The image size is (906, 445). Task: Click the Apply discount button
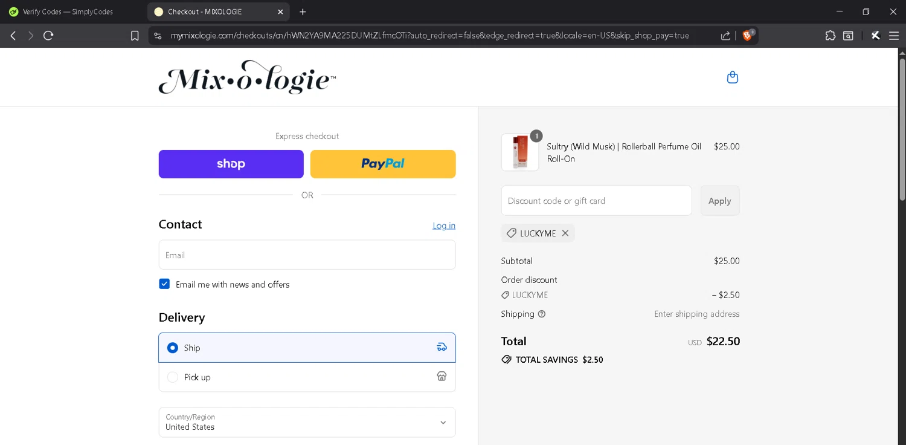pyautogui.click(x=719, y=201)
